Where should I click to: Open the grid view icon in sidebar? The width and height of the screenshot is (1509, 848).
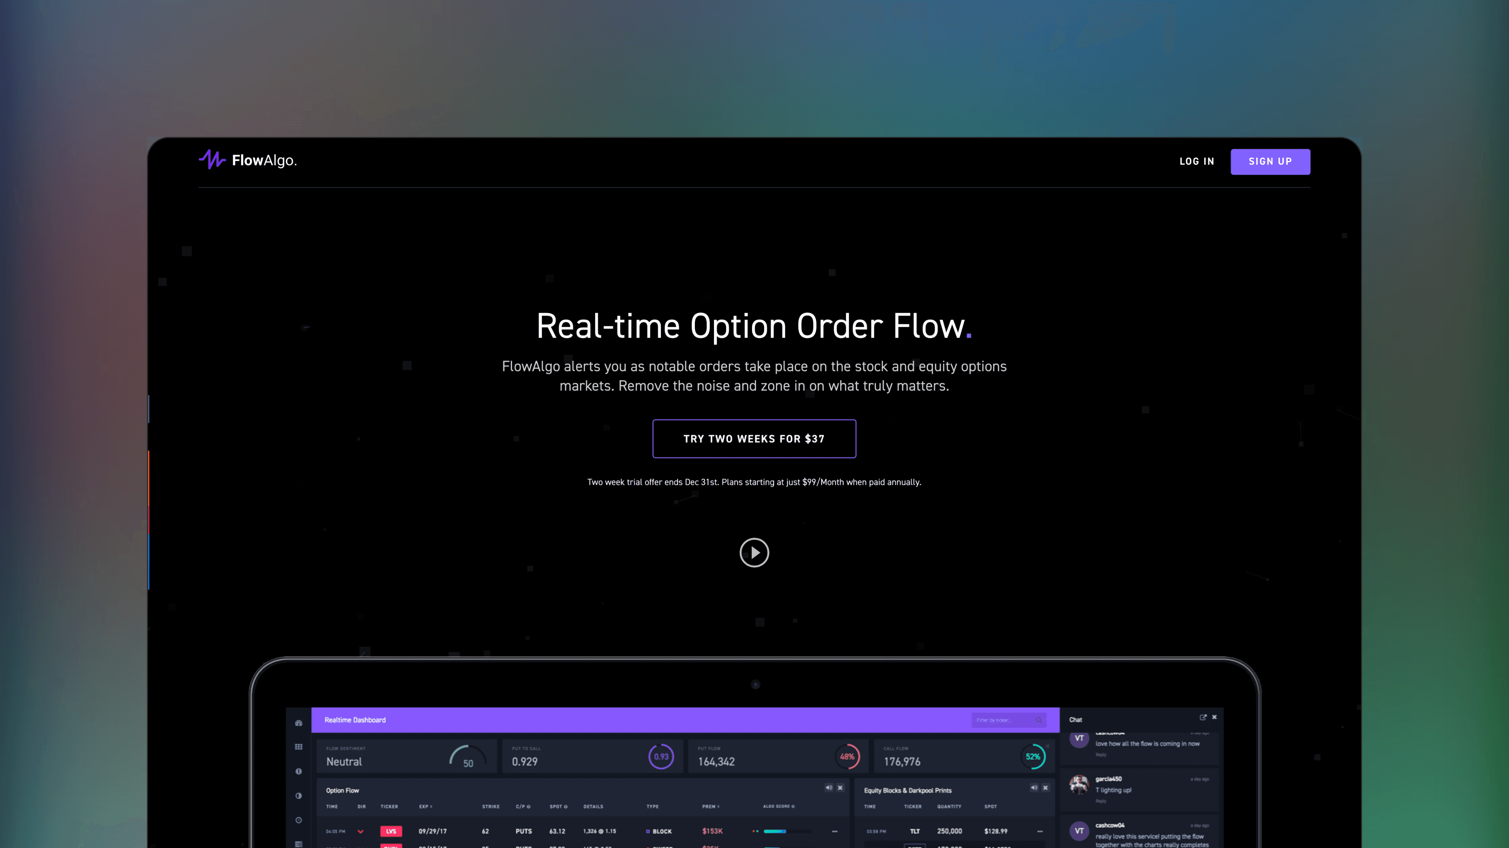point(299,747)
